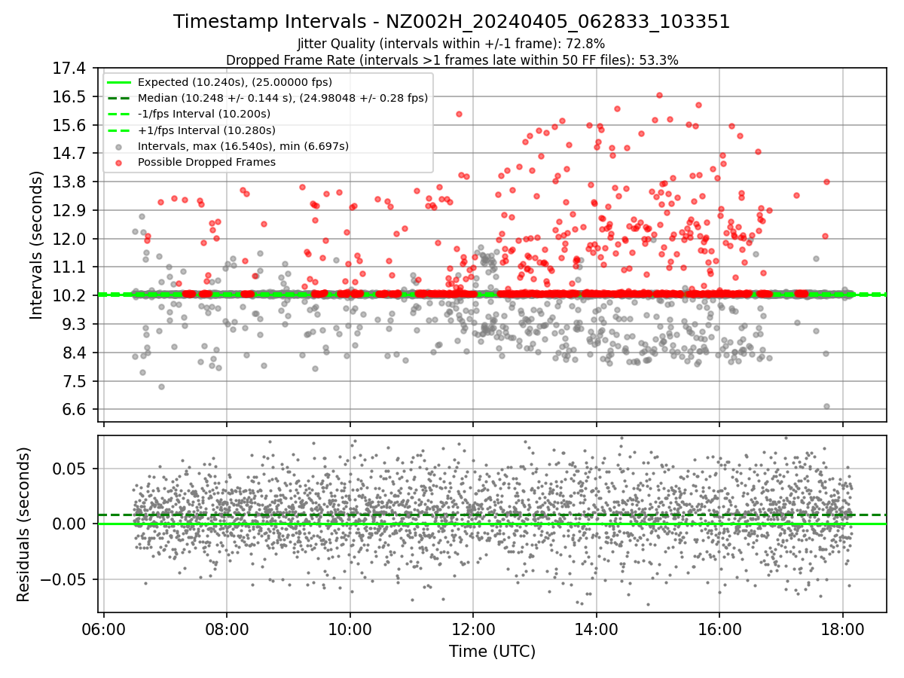Screen dimensions: 904x678
Task: Click the '11.1' y-axis tick label
Action: [x=68, y=267]
